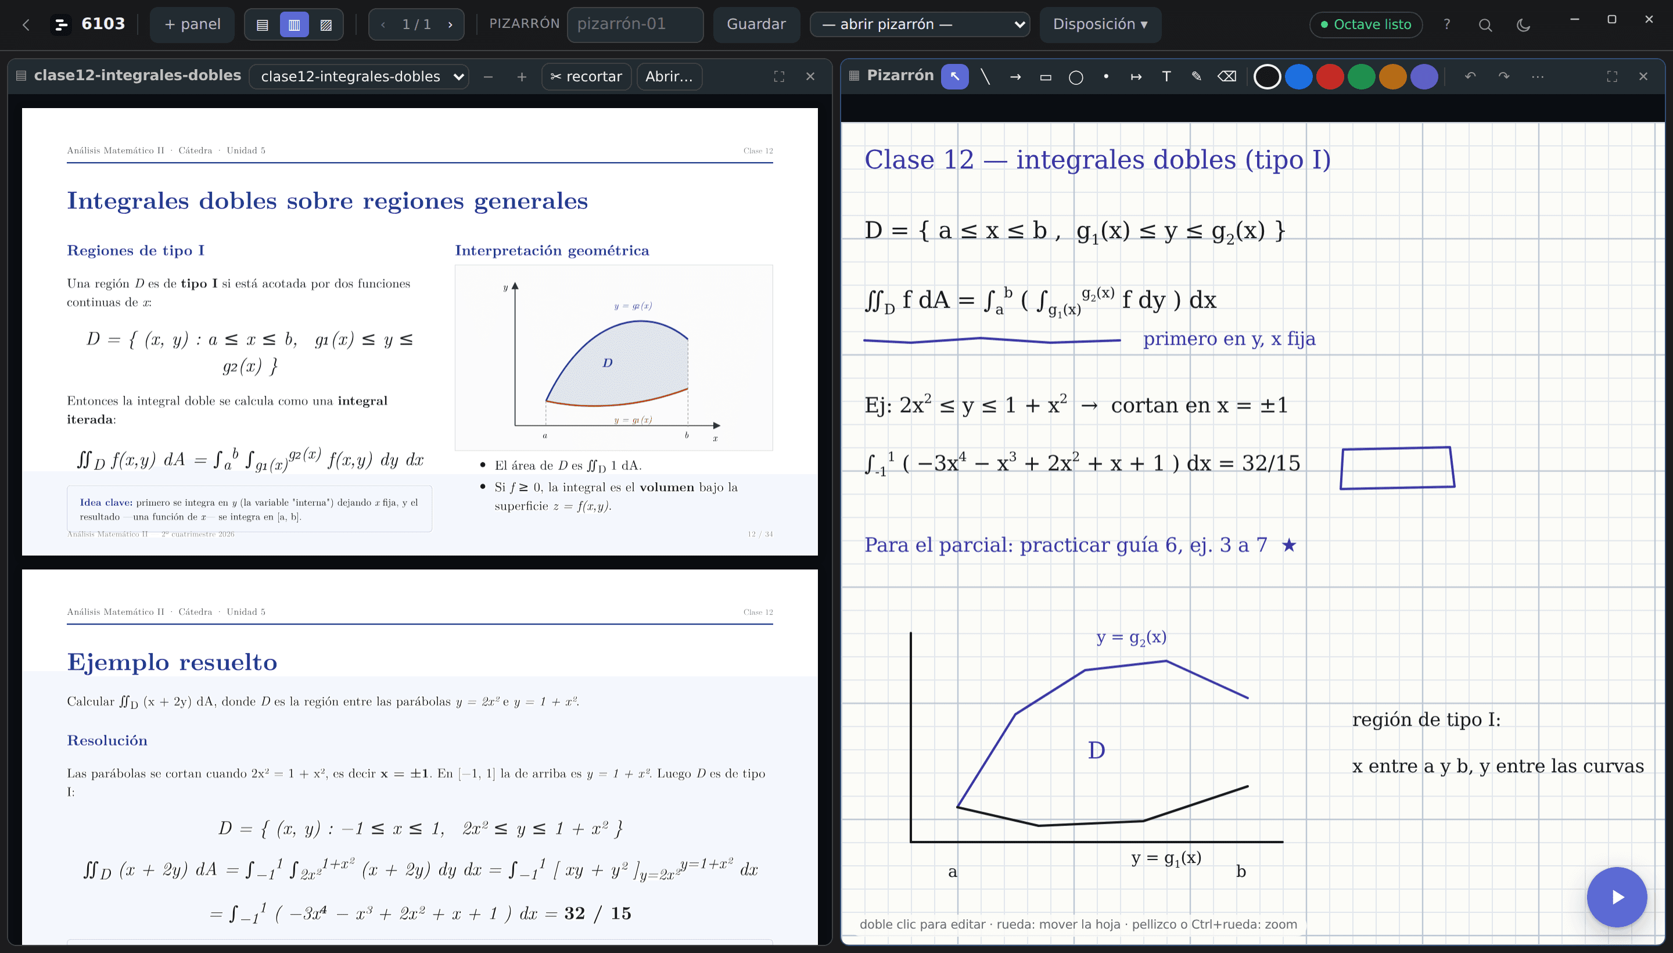Click the 'Abrir…' button

click(669, 77)
